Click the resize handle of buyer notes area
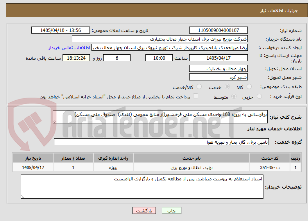This screenshot has width=308, height=221. (x=23, y=196)
